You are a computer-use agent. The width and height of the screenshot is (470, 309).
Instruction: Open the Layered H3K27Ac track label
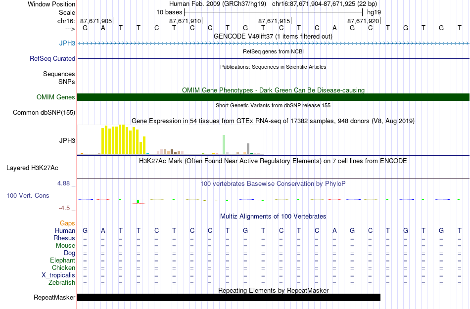[x=32, y=168]
